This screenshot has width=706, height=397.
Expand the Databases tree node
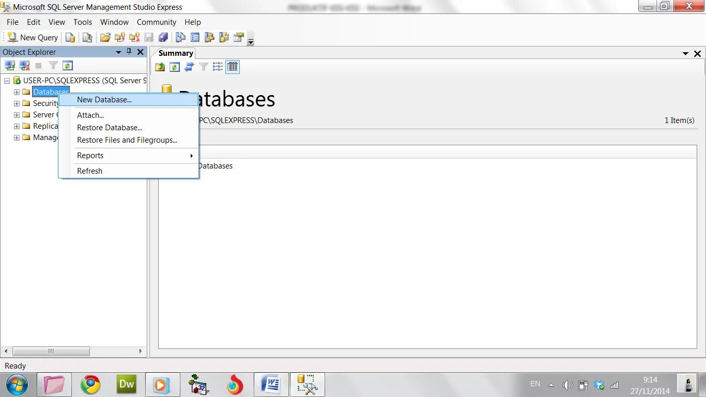(x=17, y=92)
